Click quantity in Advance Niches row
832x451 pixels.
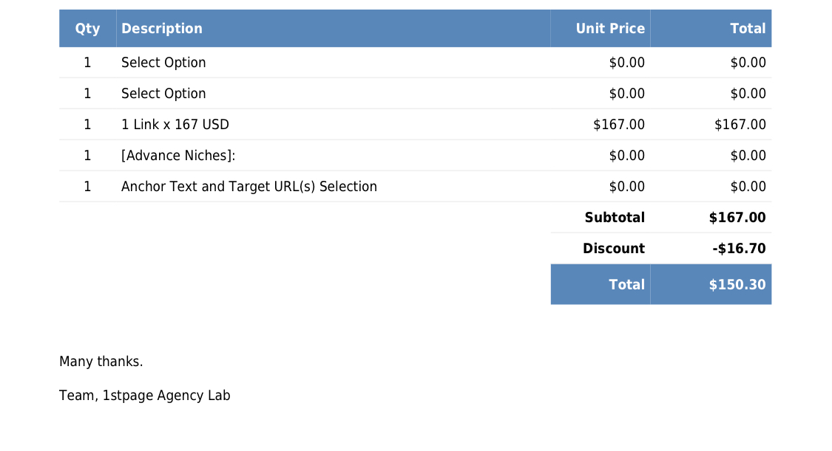[x=87, y=156]
